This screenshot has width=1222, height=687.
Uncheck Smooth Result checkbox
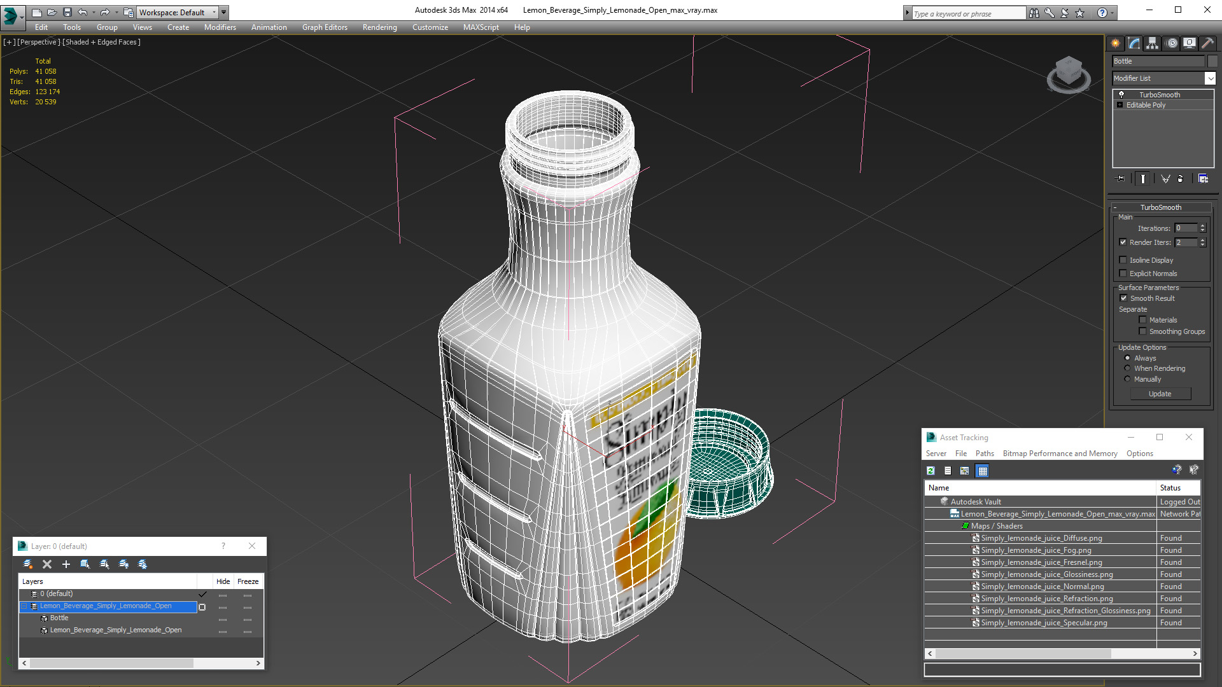click(x=1123, y=298)
